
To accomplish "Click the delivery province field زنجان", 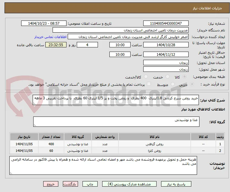I will [166, 63].
